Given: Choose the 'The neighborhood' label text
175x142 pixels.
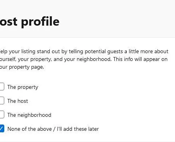Looking at the screenshot, I should (29, 115).
